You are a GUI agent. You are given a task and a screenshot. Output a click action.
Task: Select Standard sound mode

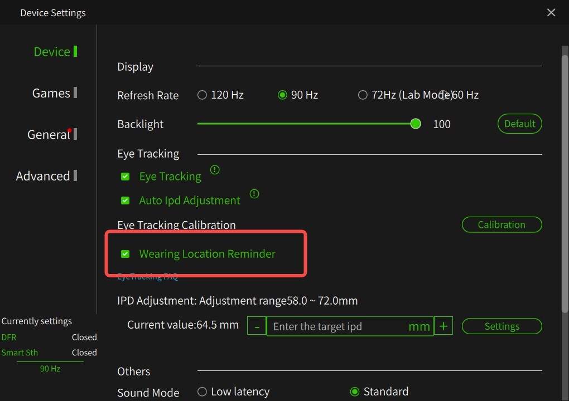[x=355, y=392]
